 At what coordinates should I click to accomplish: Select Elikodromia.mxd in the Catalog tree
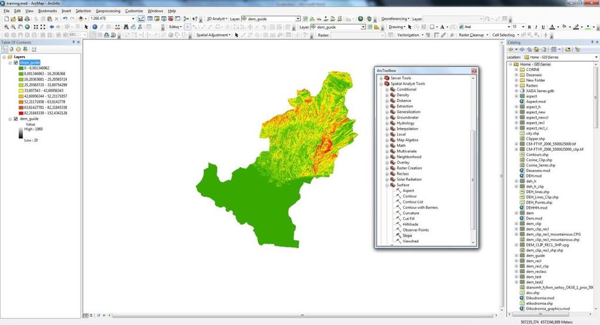(540, 298)
